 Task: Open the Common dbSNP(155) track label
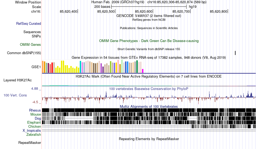[x=24, y=53]
